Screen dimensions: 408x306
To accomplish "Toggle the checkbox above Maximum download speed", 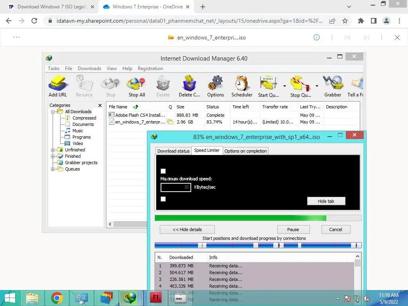I will pos(163,171).
